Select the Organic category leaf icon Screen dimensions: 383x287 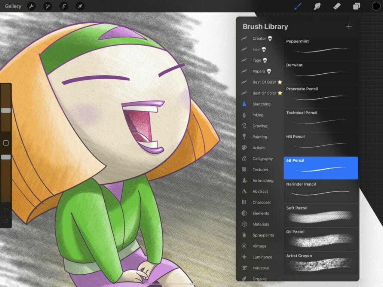pyautogui.click(x=244, y=278)
